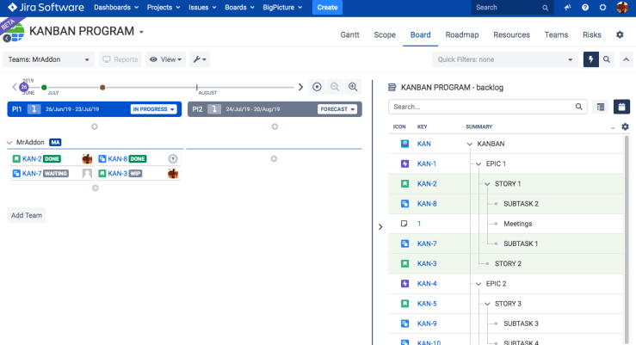Click the brown marker on the timeline

[102, 87]
